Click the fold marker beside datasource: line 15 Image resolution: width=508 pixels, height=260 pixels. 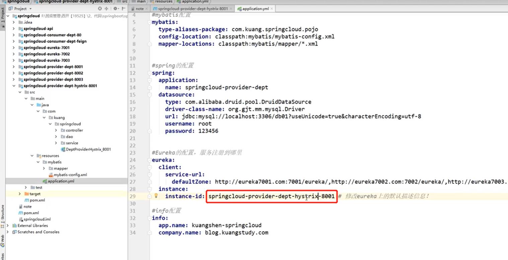coord(150,95)
